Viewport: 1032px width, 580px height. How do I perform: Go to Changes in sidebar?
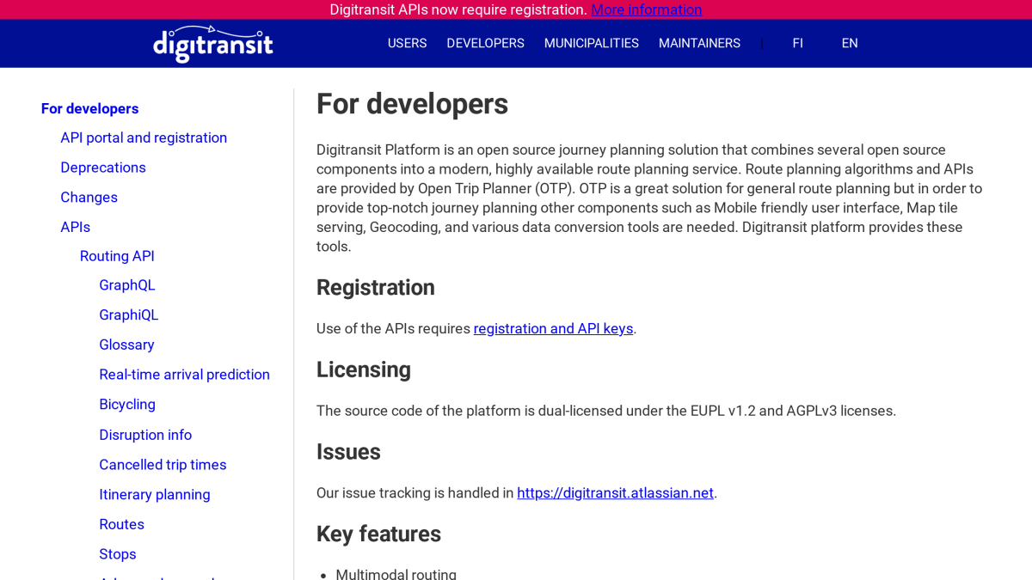89,197
